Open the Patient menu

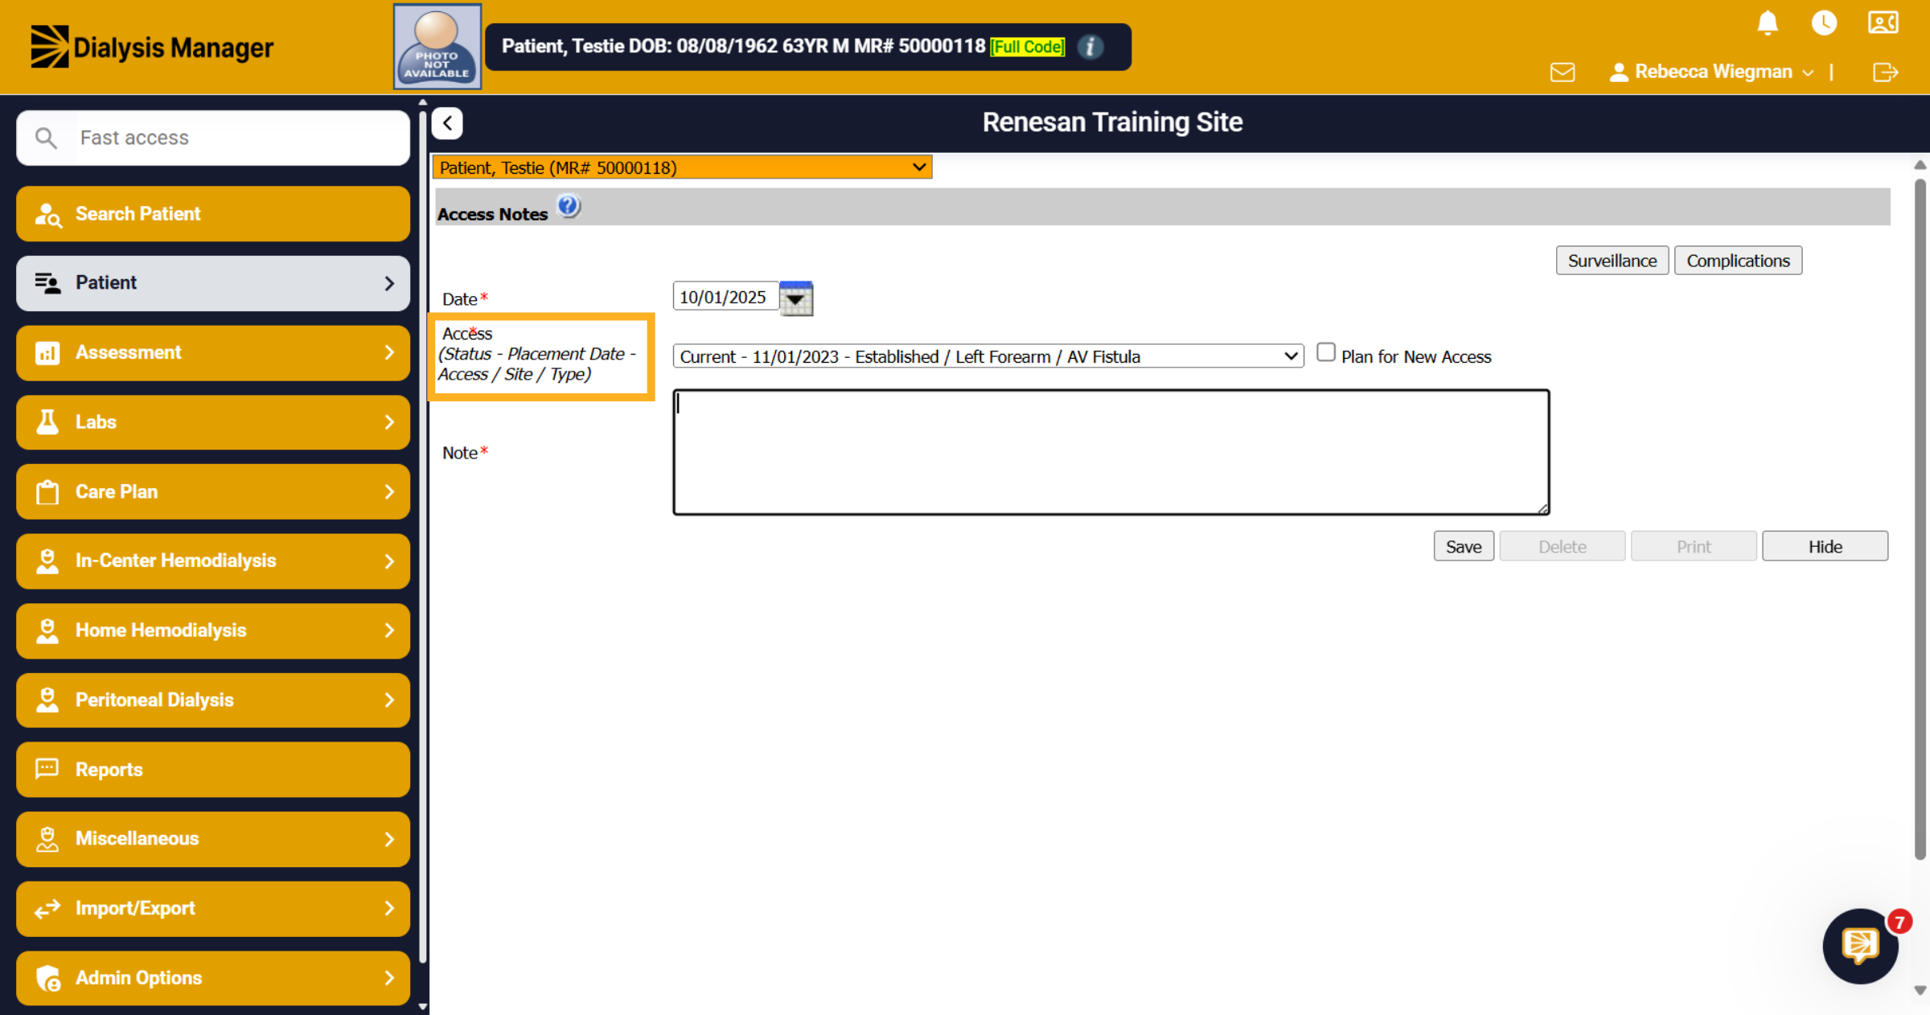click(x=213, y=283)
